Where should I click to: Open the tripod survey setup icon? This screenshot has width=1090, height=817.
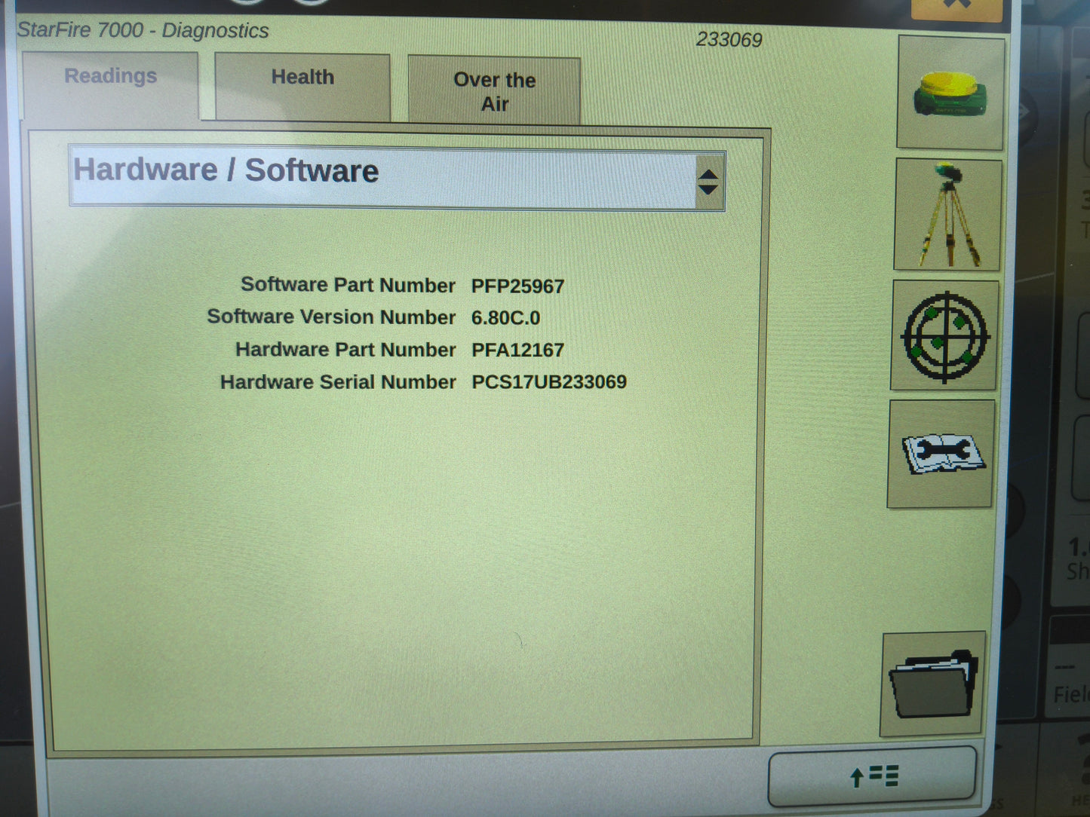click(948, 215)
